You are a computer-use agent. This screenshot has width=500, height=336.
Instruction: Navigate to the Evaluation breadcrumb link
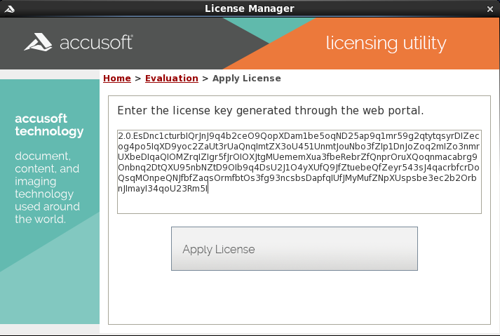point(171,78)
